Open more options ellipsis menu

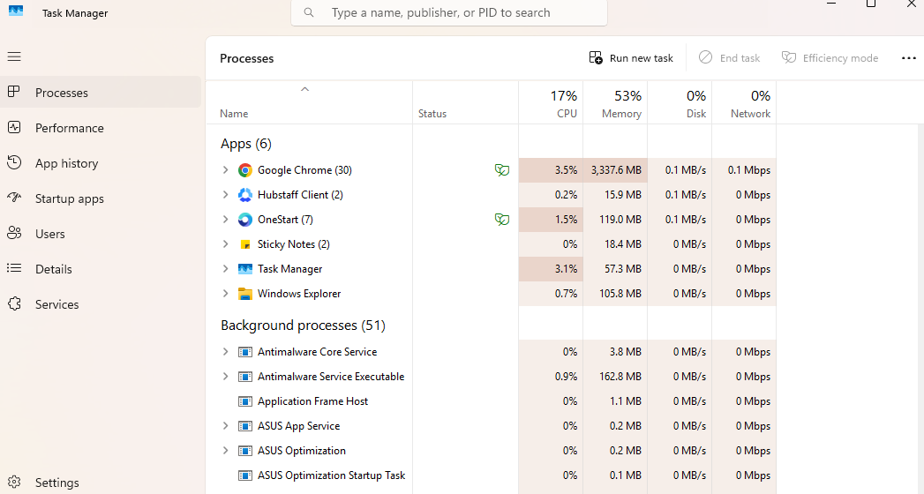click(909, 58)
